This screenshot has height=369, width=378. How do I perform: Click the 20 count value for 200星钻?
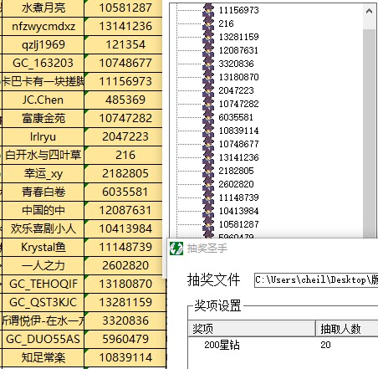tap(325, 345)
